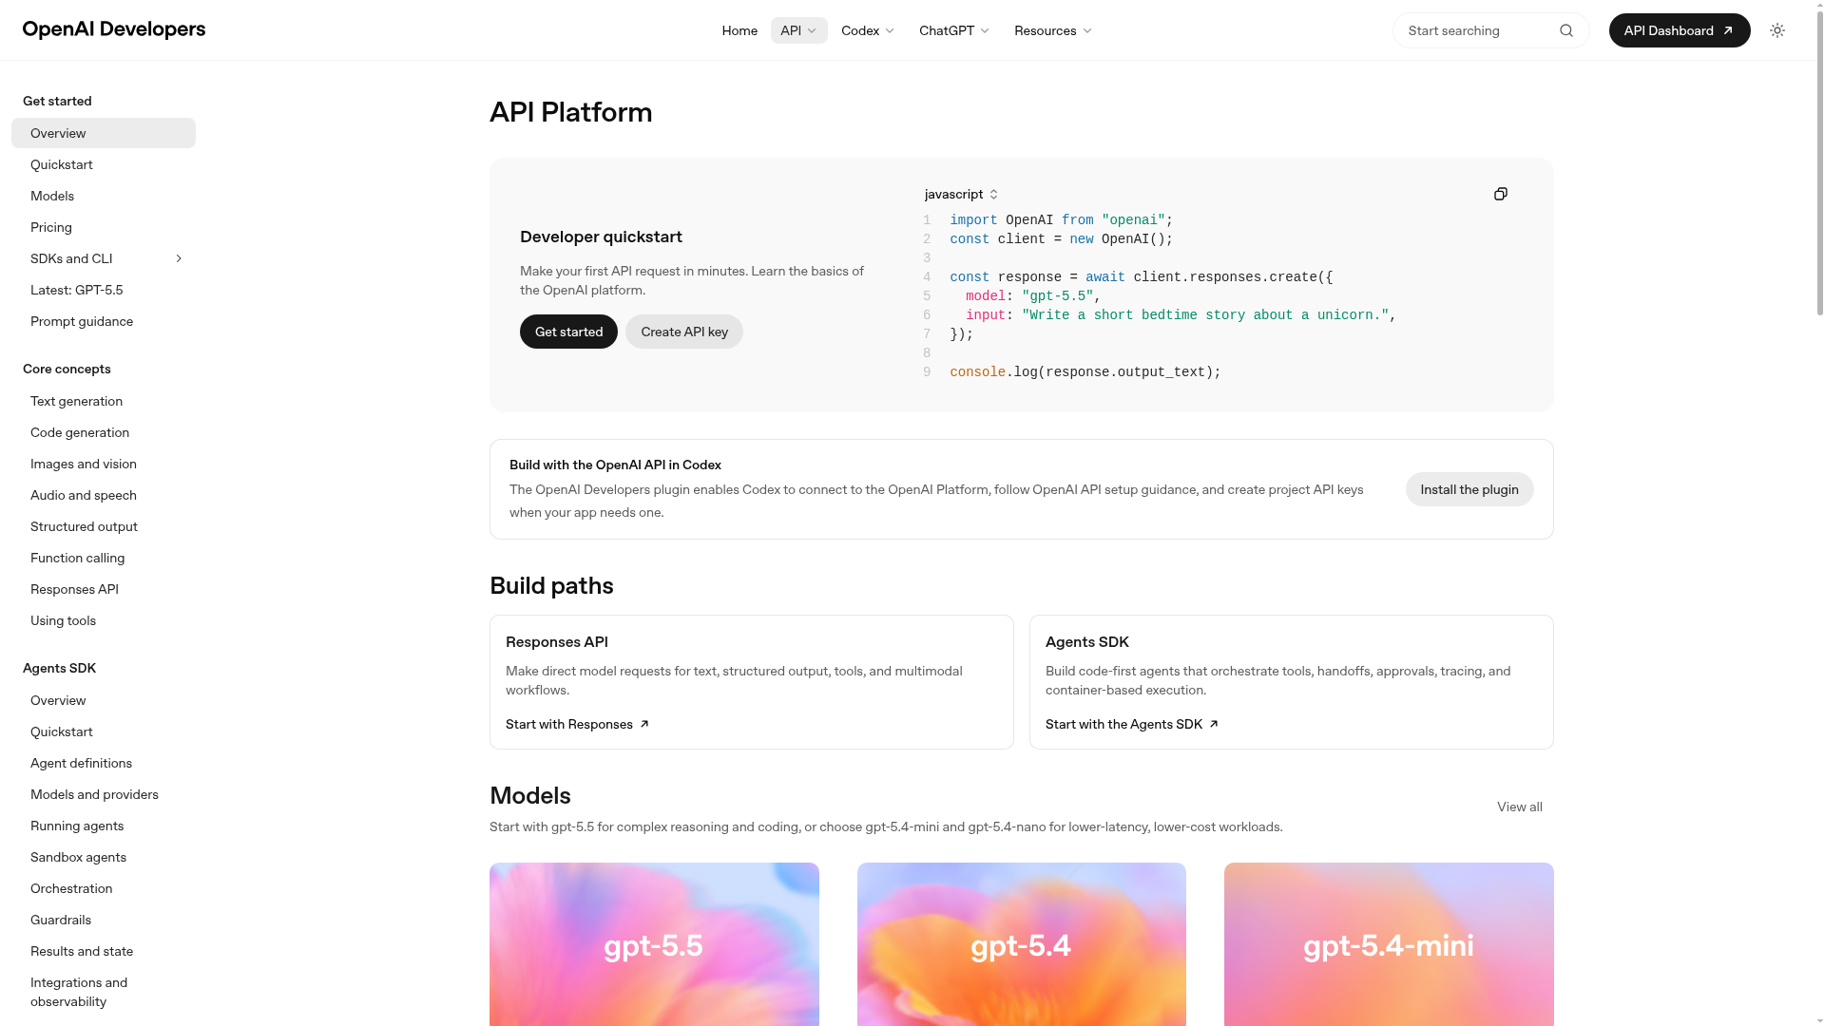The height and width of the screenshot is (1026, 1825).
Task: Open Pricing in the sidebar
Action: pyautogui.click(x=104, y=227)
